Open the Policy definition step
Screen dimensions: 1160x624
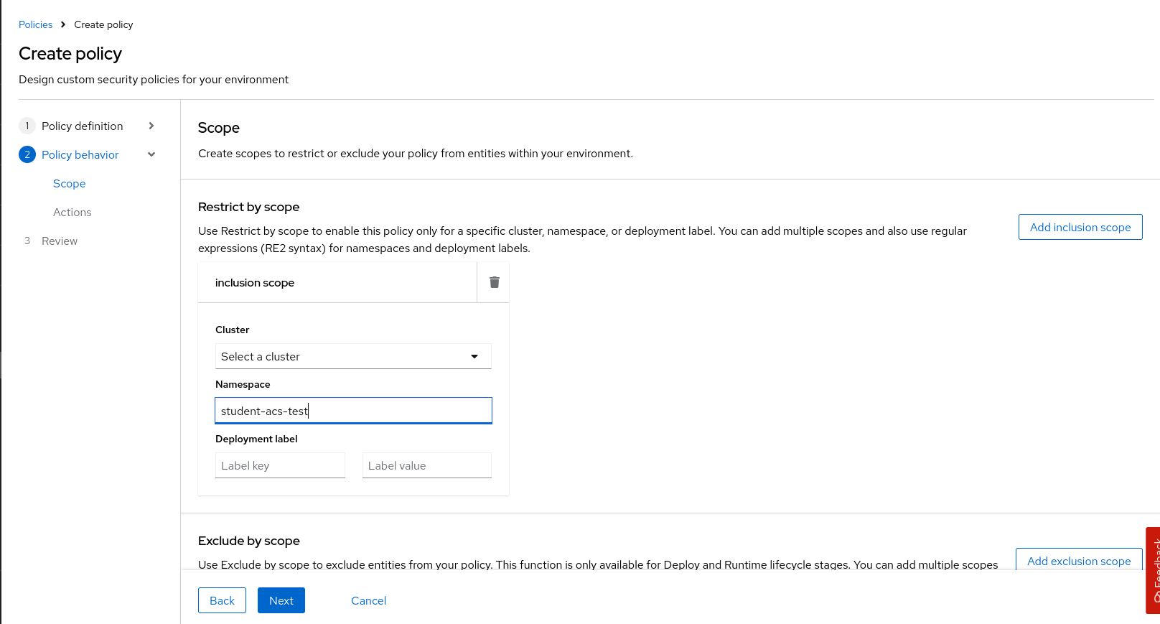[x=82, y=126]
